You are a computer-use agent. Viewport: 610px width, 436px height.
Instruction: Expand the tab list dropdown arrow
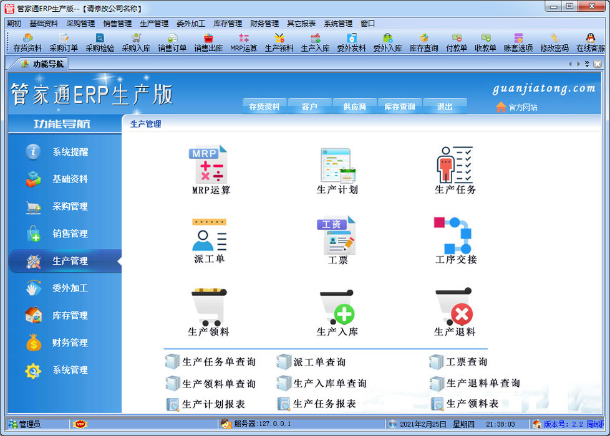(x=588, y=64)
